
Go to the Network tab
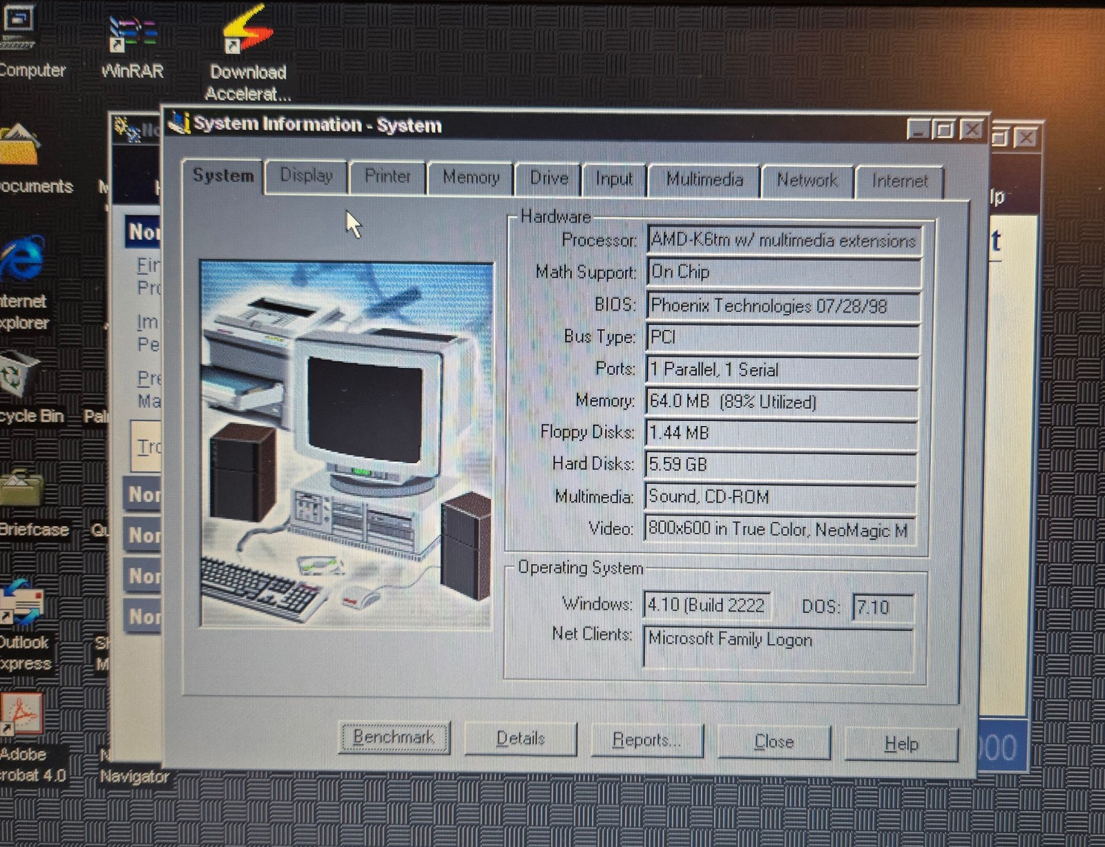[807, 181]
